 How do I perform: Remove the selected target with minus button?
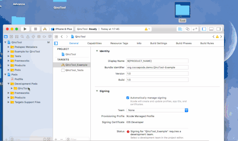click(62, 139)
